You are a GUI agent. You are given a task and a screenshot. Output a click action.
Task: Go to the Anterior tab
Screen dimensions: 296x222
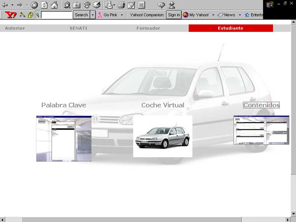15,28
